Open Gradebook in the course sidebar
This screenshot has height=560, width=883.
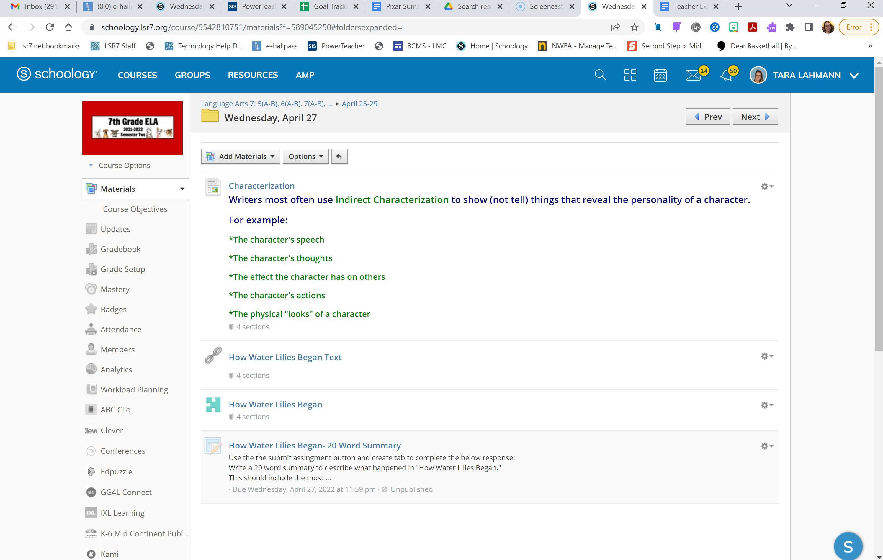coord(120,249)
